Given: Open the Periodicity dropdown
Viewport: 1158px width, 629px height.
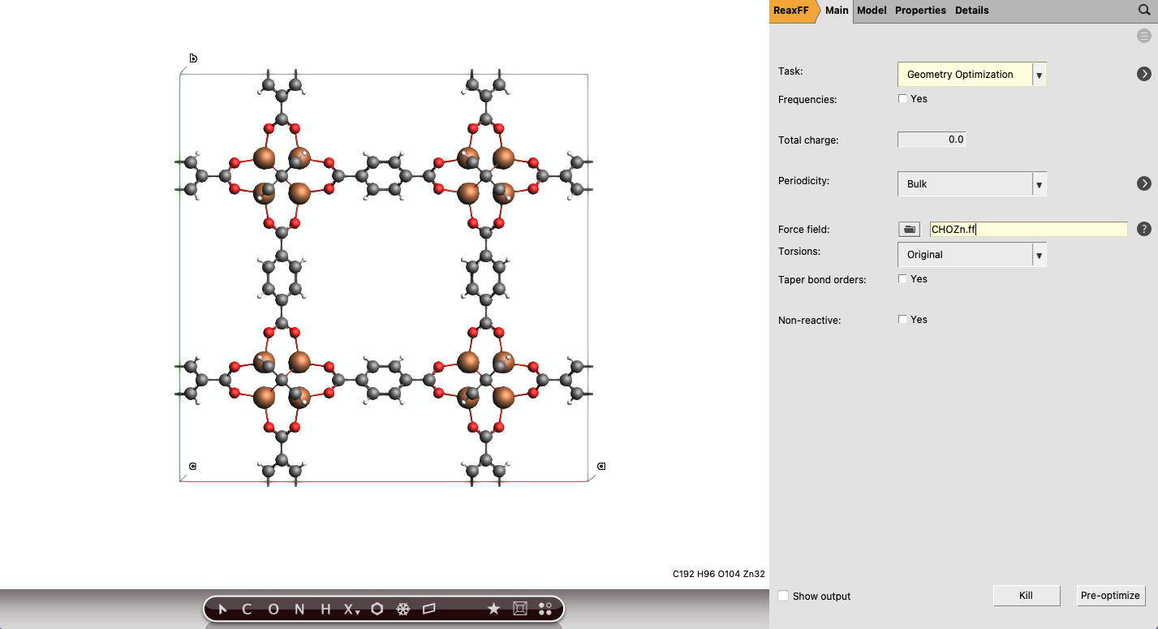Looking at the screenshot, I should point(1039,183).
